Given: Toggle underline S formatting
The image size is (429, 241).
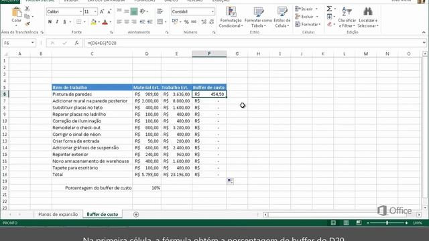Looking at the screenshot, I should [64, 22].
